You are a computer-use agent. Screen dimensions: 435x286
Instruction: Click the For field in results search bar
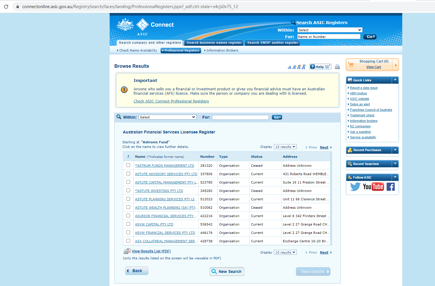point(240,117)
